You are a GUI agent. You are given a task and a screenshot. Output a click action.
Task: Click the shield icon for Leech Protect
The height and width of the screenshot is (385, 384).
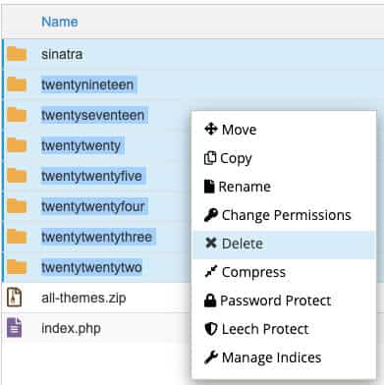211,329
